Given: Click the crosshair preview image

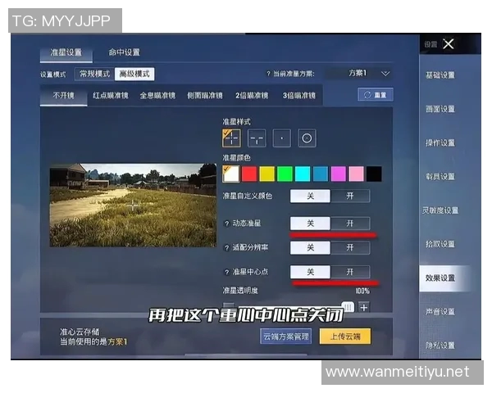Looking at the screenshot, I should (x=133, y=205).
